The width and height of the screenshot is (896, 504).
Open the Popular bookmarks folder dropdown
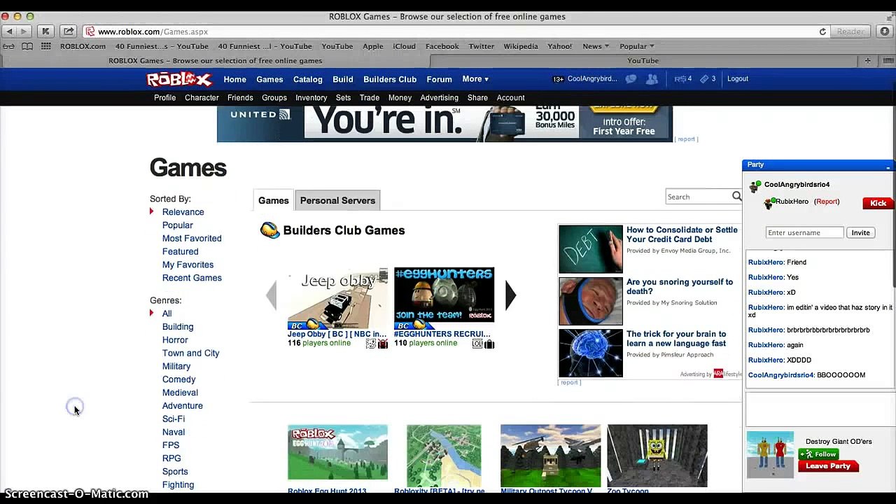(636, 46)
